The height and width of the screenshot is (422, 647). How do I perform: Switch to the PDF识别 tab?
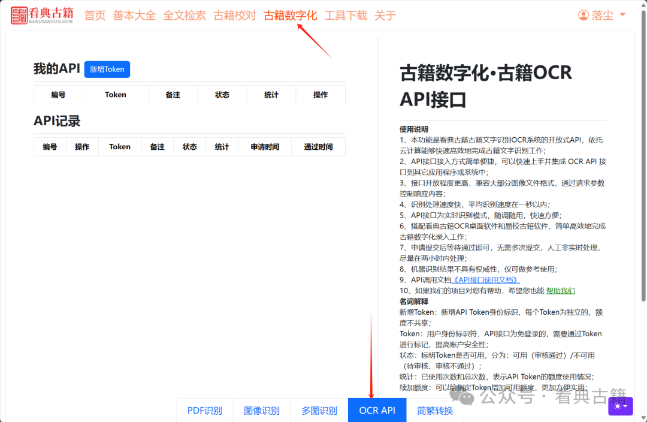[204, 410]
